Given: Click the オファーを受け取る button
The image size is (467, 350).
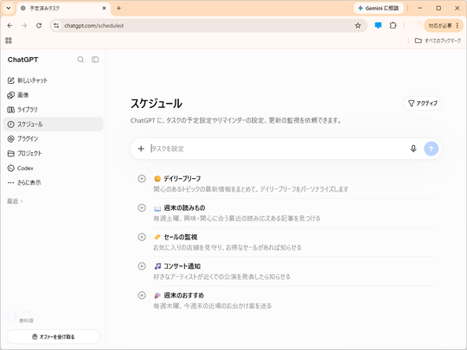Looking at the screenshot, I should [x=53, y=337].
